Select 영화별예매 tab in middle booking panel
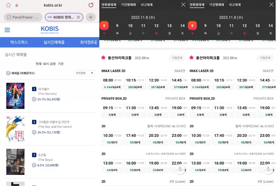Viewport: 279px width, 186px height. click(109, 5)
